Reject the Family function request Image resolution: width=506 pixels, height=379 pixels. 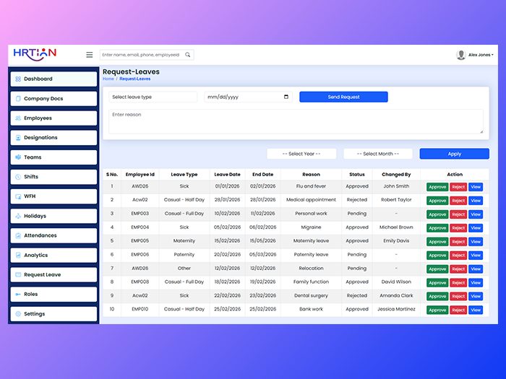[x=458, y=283]
